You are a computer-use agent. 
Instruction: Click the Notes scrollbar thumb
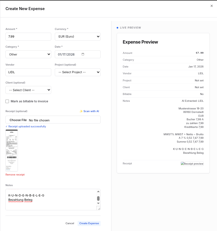[98, 198]
